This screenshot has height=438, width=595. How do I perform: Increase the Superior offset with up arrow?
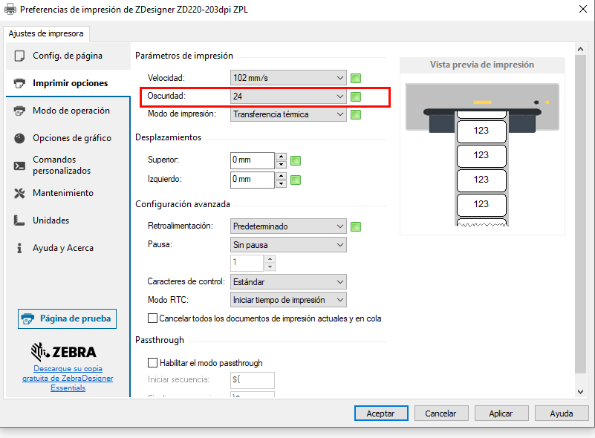pos(281,156)
